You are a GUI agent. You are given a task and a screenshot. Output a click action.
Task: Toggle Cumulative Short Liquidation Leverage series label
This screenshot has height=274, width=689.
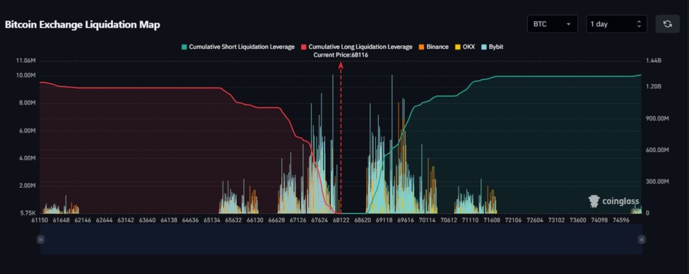click(x=241, y=47)
